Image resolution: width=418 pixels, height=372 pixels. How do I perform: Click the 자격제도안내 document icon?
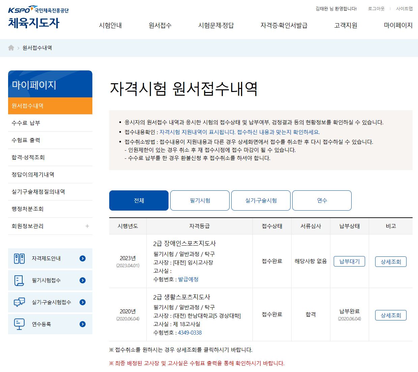point(19,258)
